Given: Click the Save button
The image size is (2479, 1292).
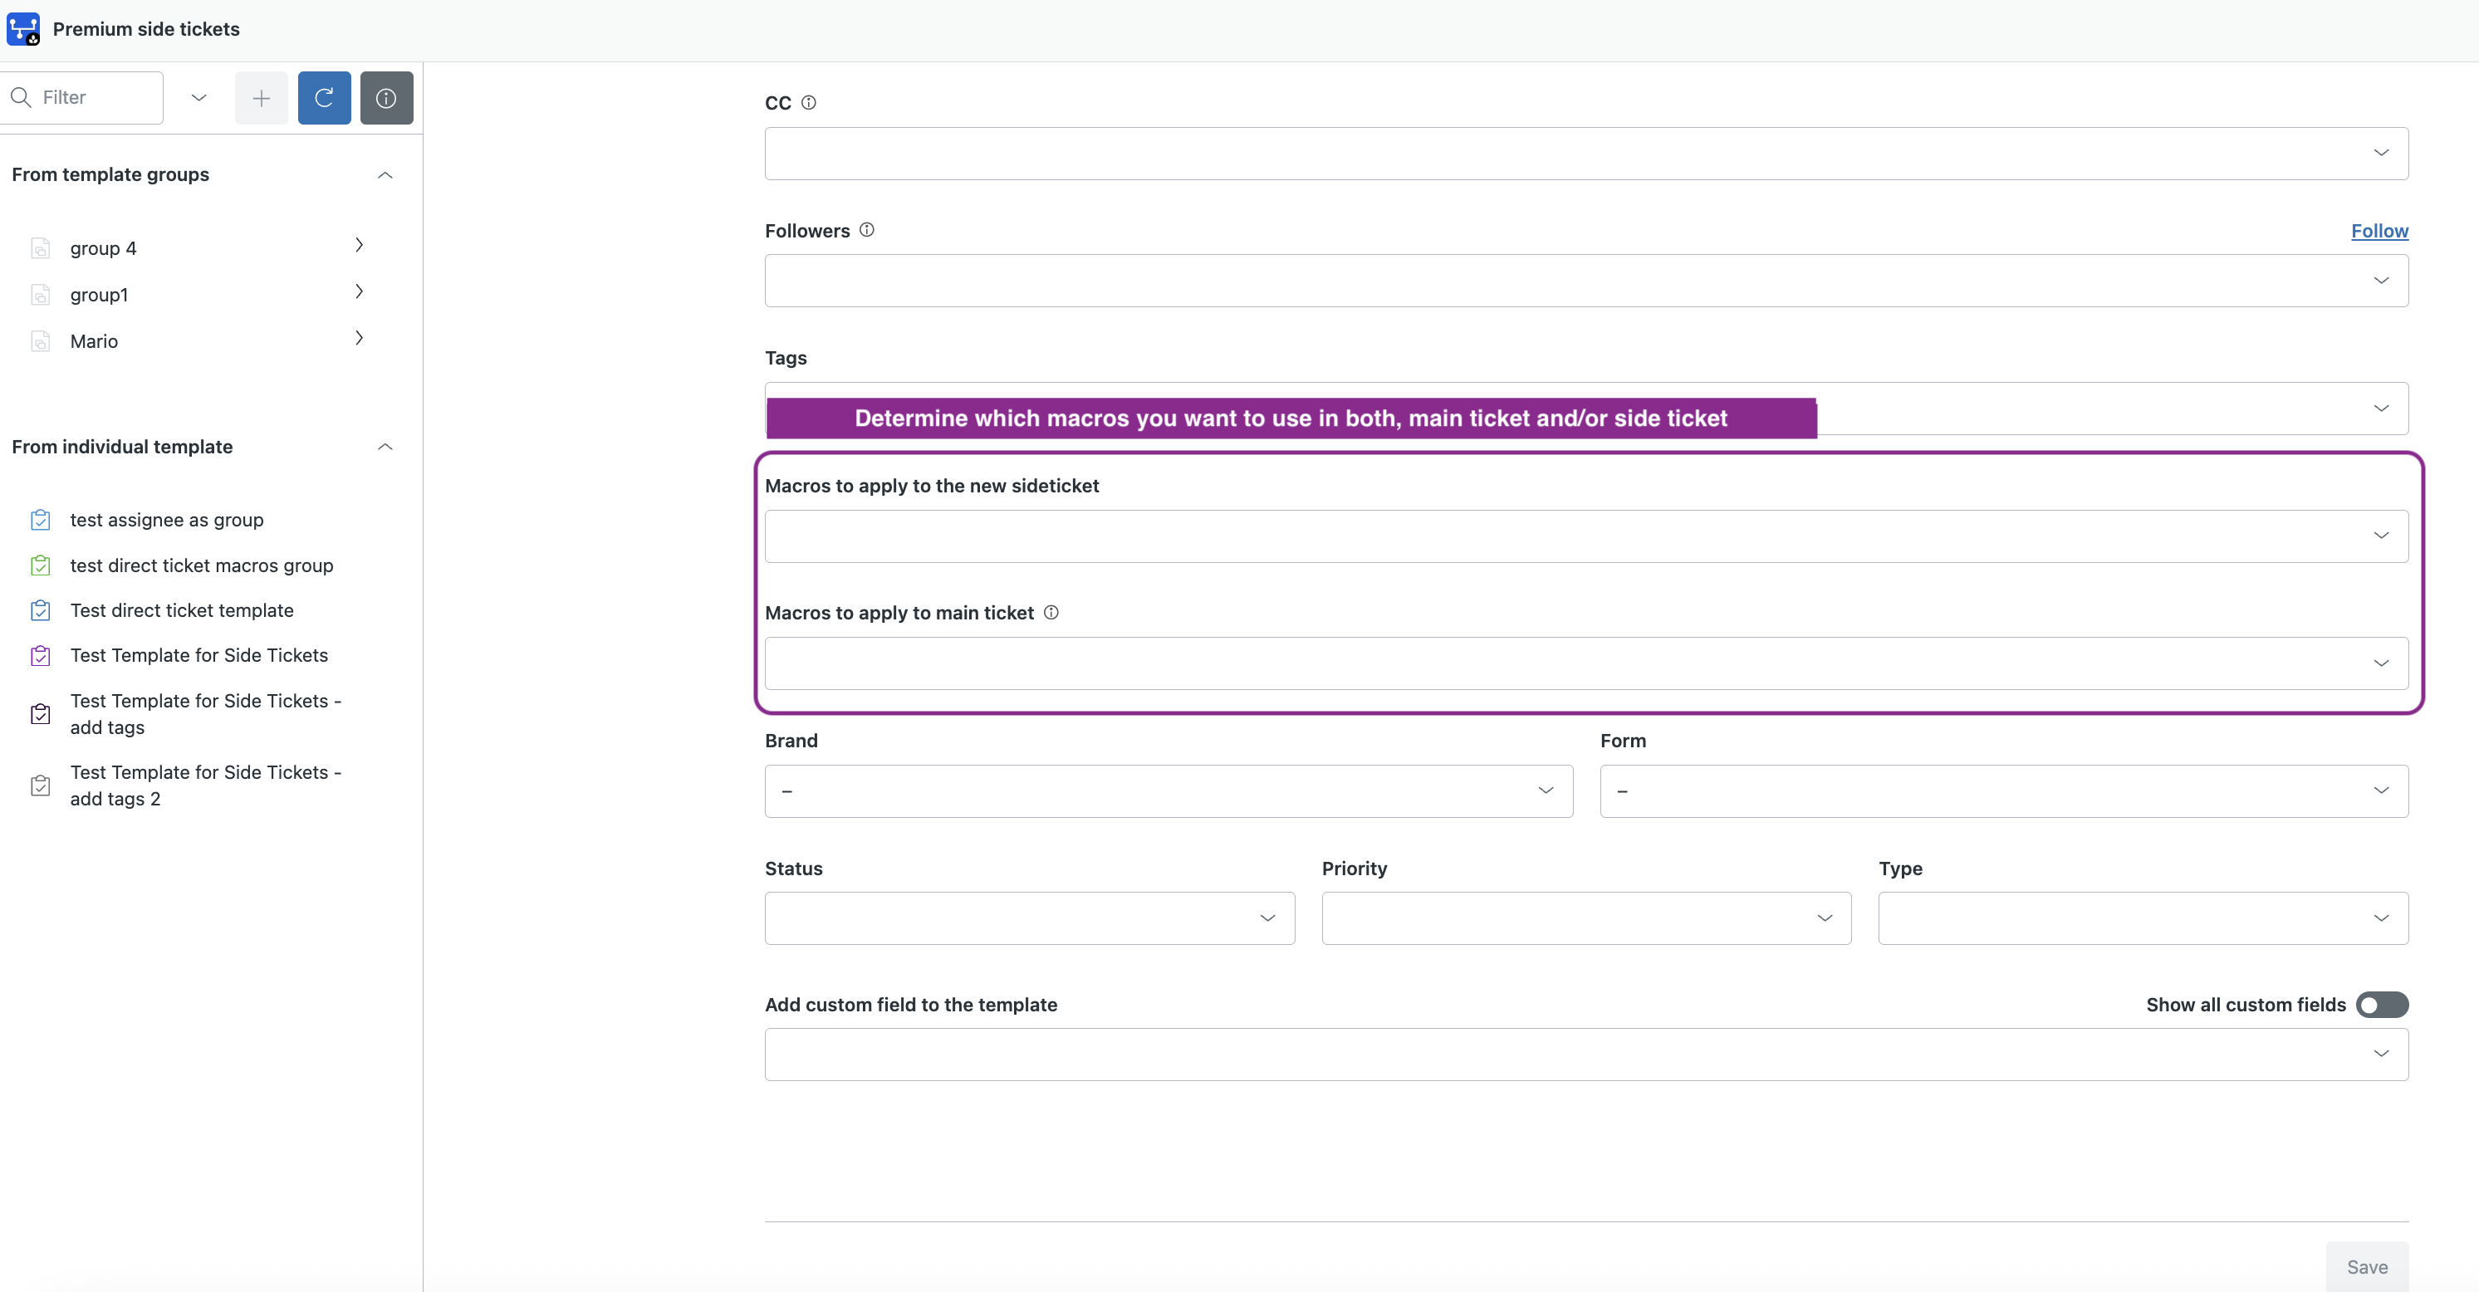Looking at the screenshot, I should (2366, 1267).
